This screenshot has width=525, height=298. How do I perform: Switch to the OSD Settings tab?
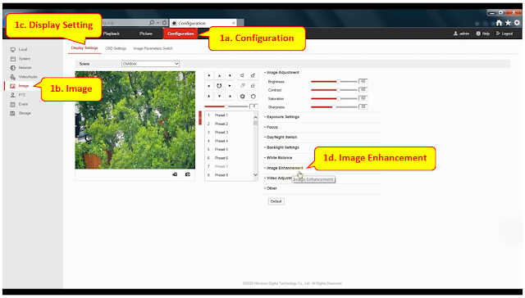point(116,48)
